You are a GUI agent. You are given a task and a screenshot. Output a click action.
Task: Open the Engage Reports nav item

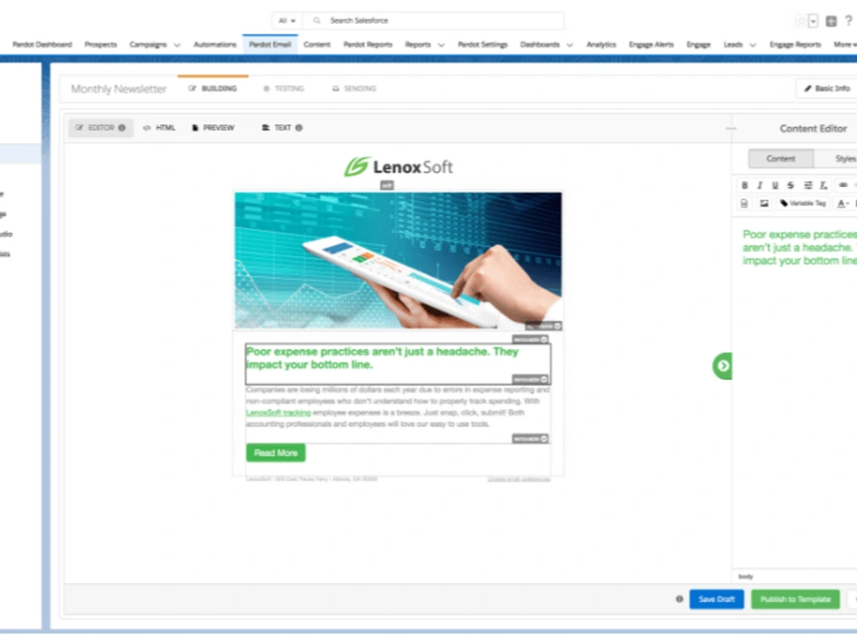(795, 45)
